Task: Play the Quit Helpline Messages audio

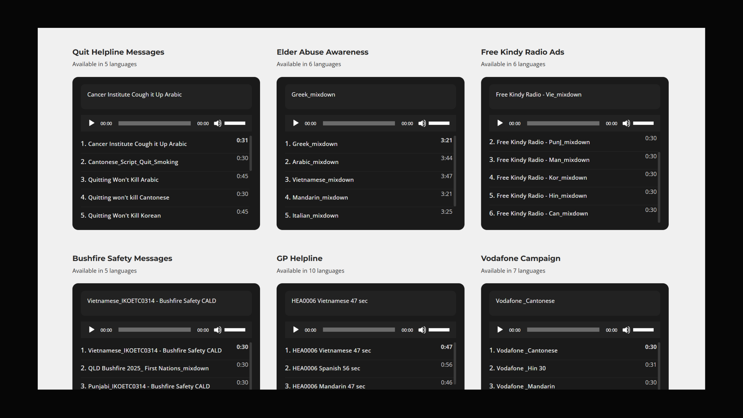Action: point(91,123)
